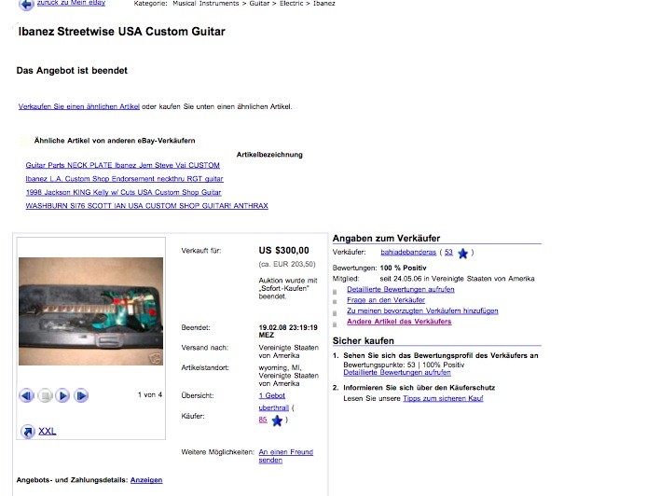This screenshot has height=496, width=660.
Task: Open WASHBURN SI76 SCOTT IAN listing
Action: point(147,205)
